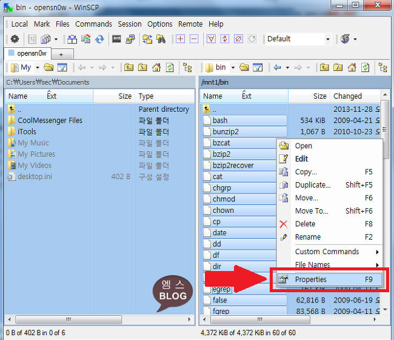Click the Unselect Files minus icon
The width and height of the screenshot is (394, 340).
(194, 39)
